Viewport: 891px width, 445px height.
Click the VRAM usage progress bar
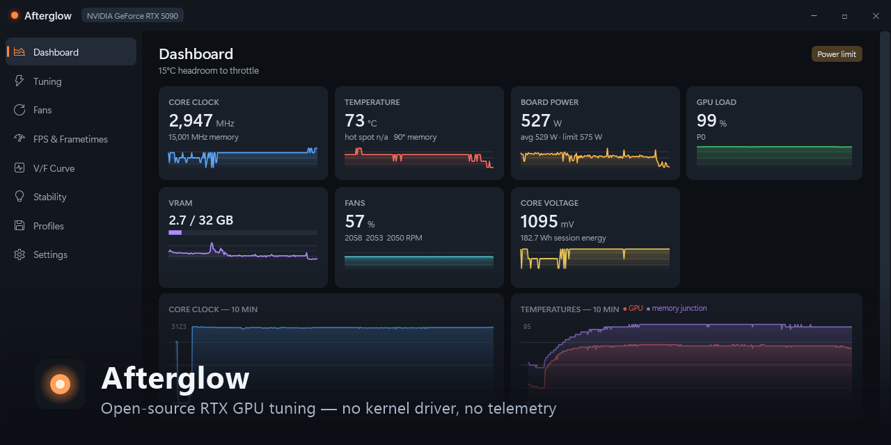[x=243, y=232]
